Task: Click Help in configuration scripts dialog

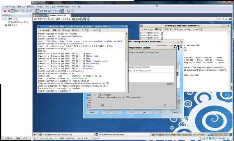Action: [102, 105]
